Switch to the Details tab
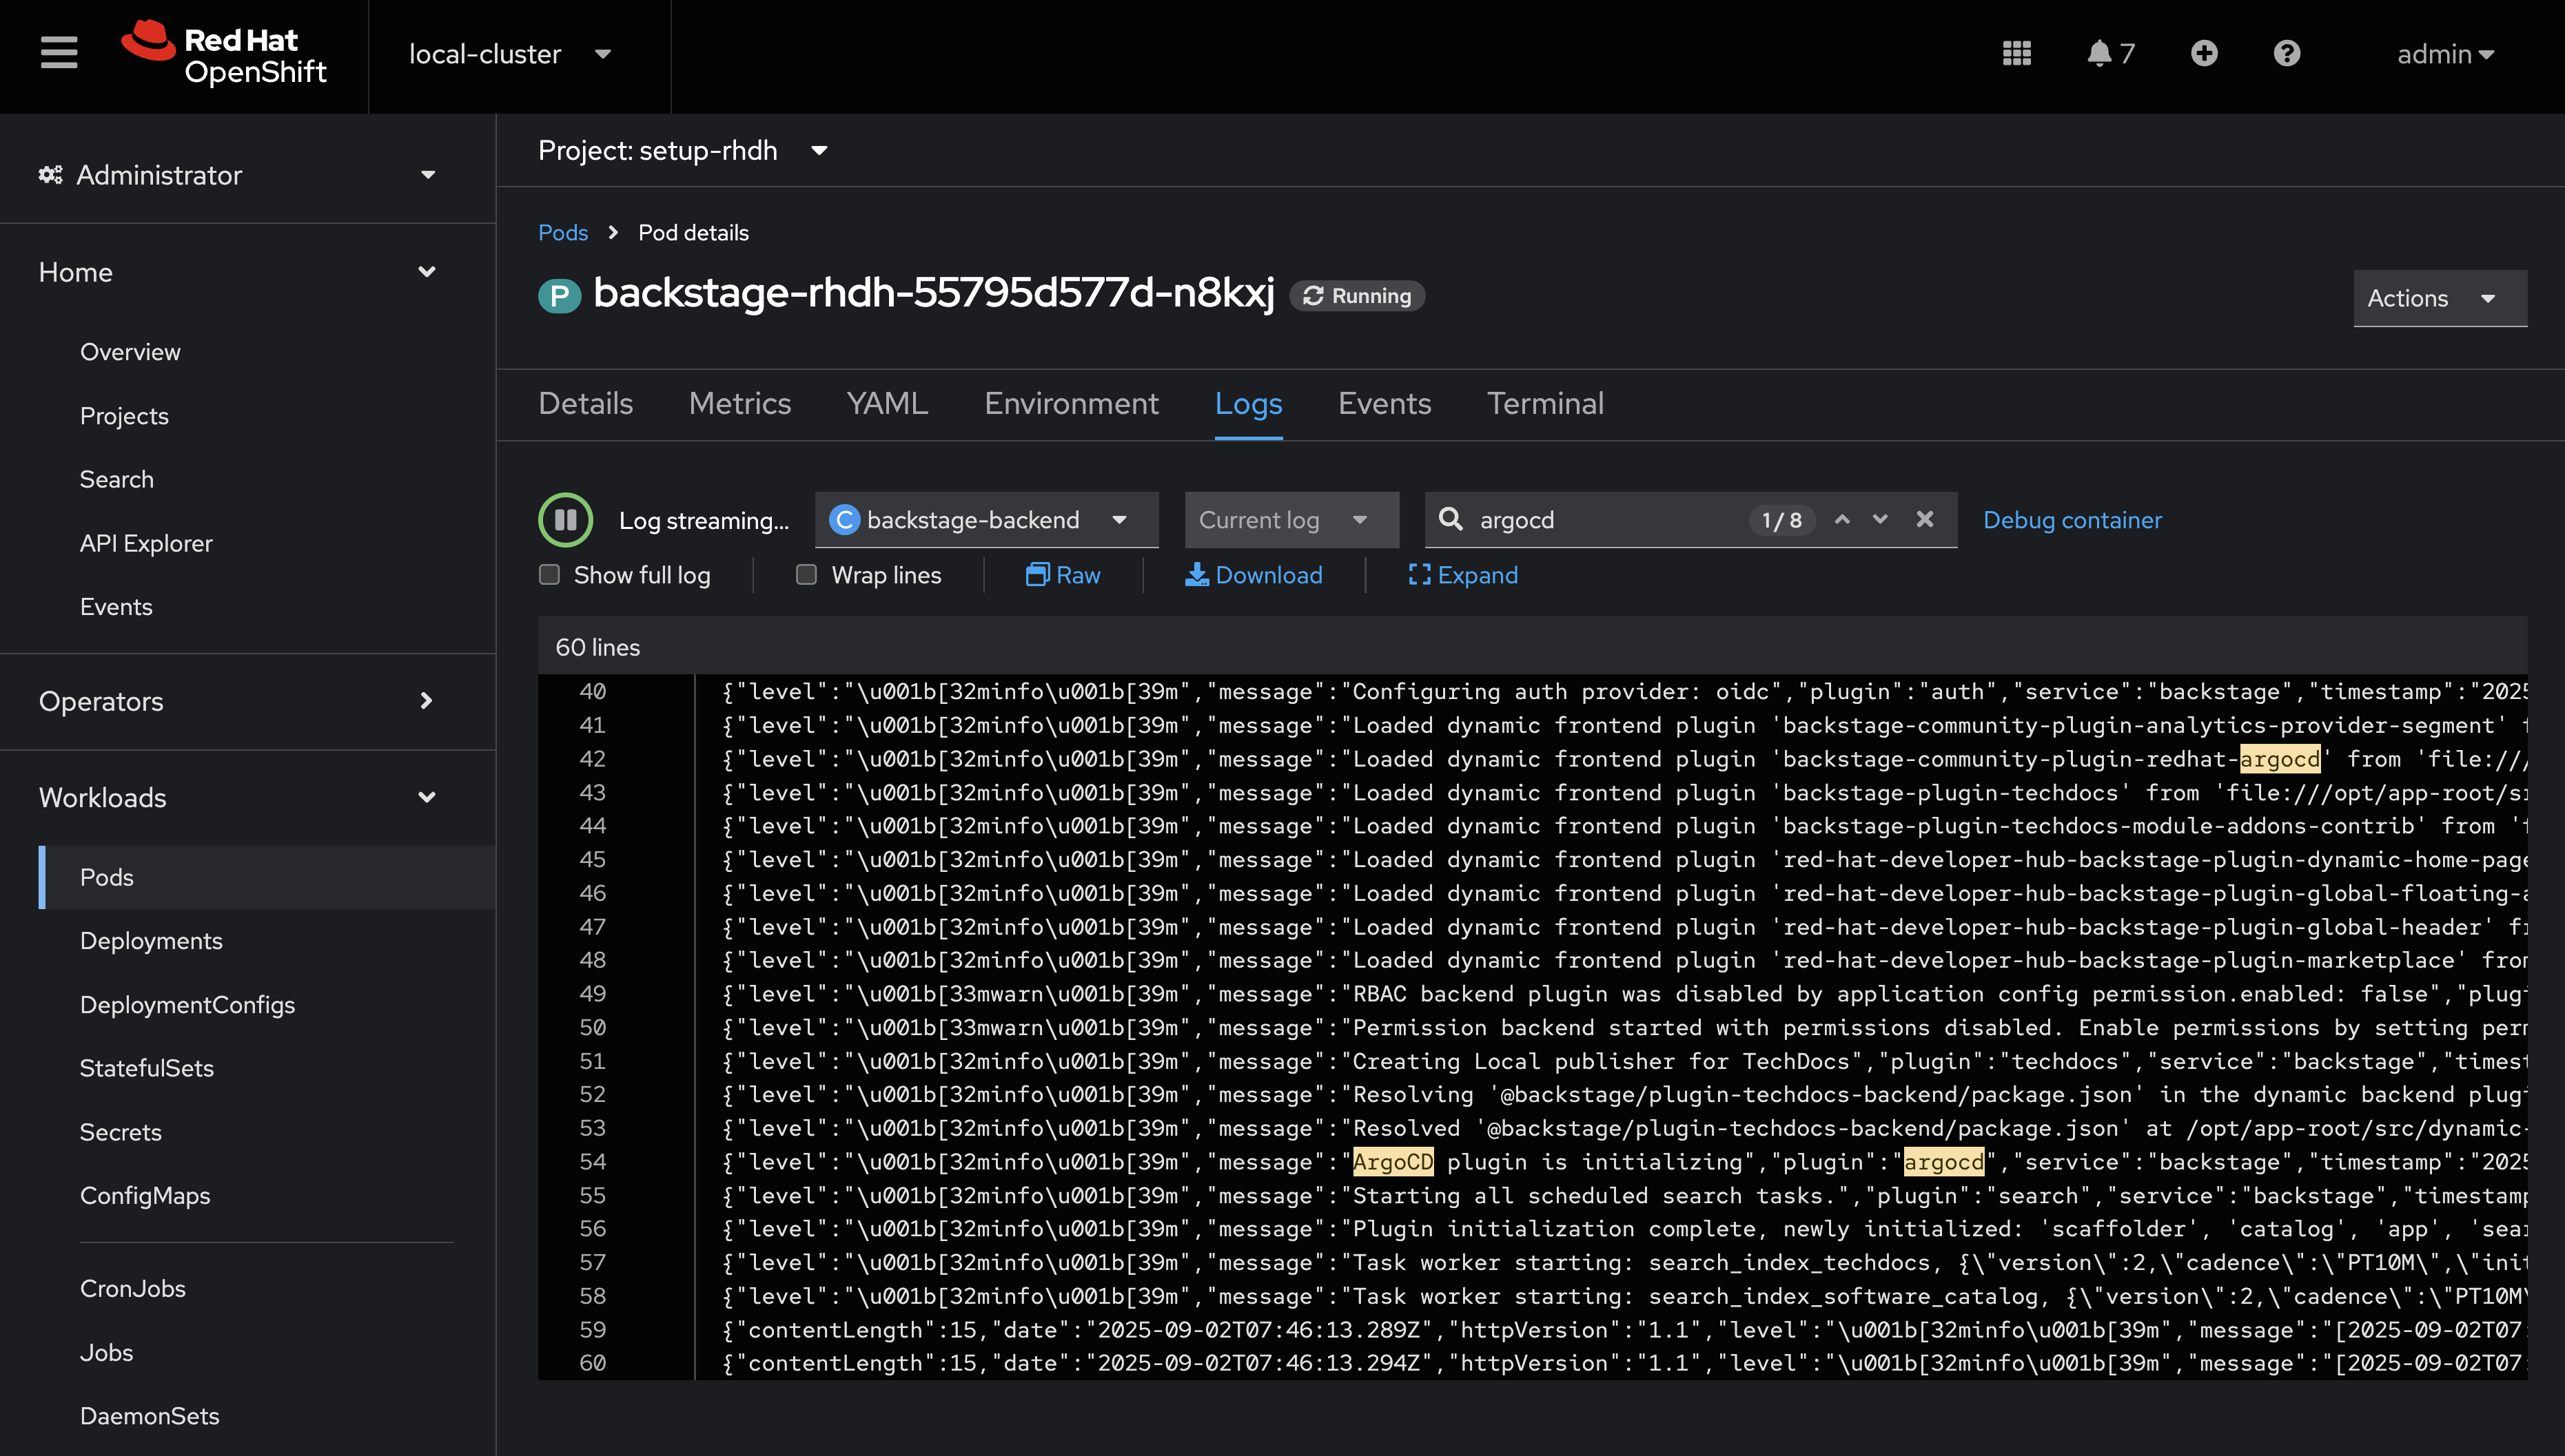 (585, 404)
